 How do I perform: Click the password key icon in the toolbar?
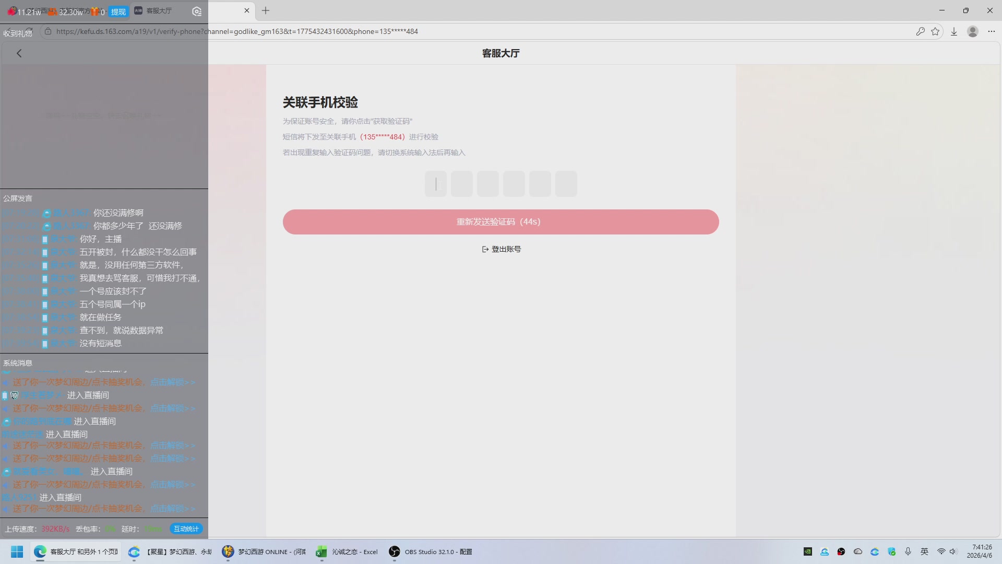[920, 31]
